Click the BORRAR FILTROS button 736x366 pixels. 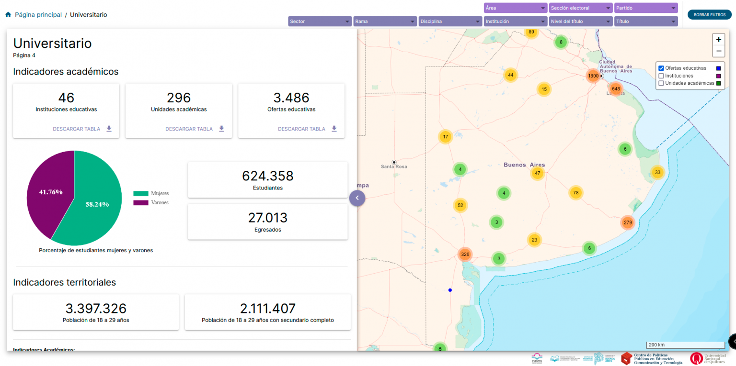(709, 15)
